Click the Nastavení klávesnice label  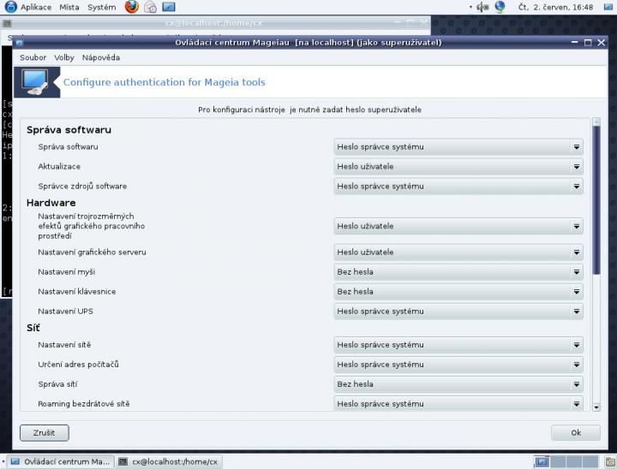pyautogui.click(x=77, y=291)
